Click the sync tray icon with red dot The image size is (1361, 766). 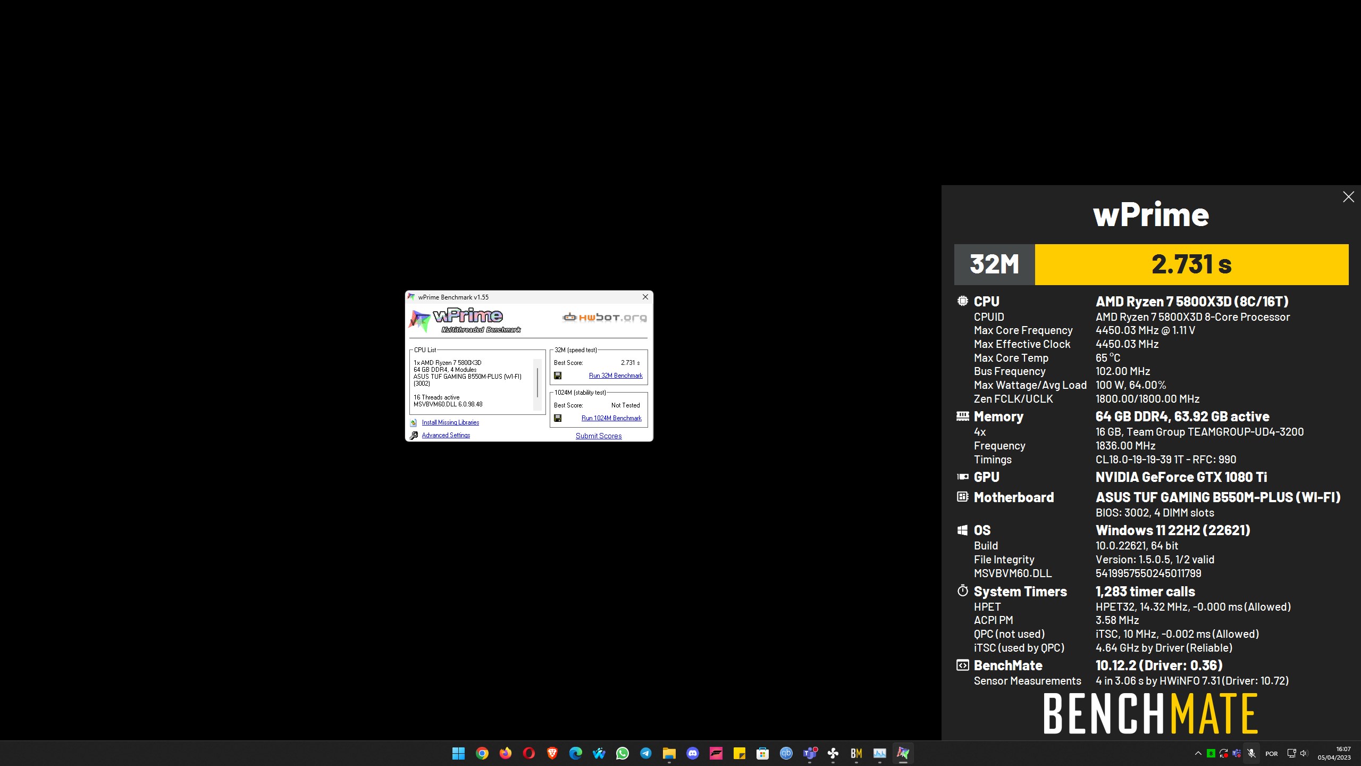pos(1224,753)
